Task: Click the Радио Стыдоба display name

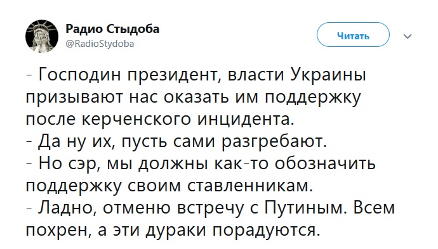Action: (112, 29)
